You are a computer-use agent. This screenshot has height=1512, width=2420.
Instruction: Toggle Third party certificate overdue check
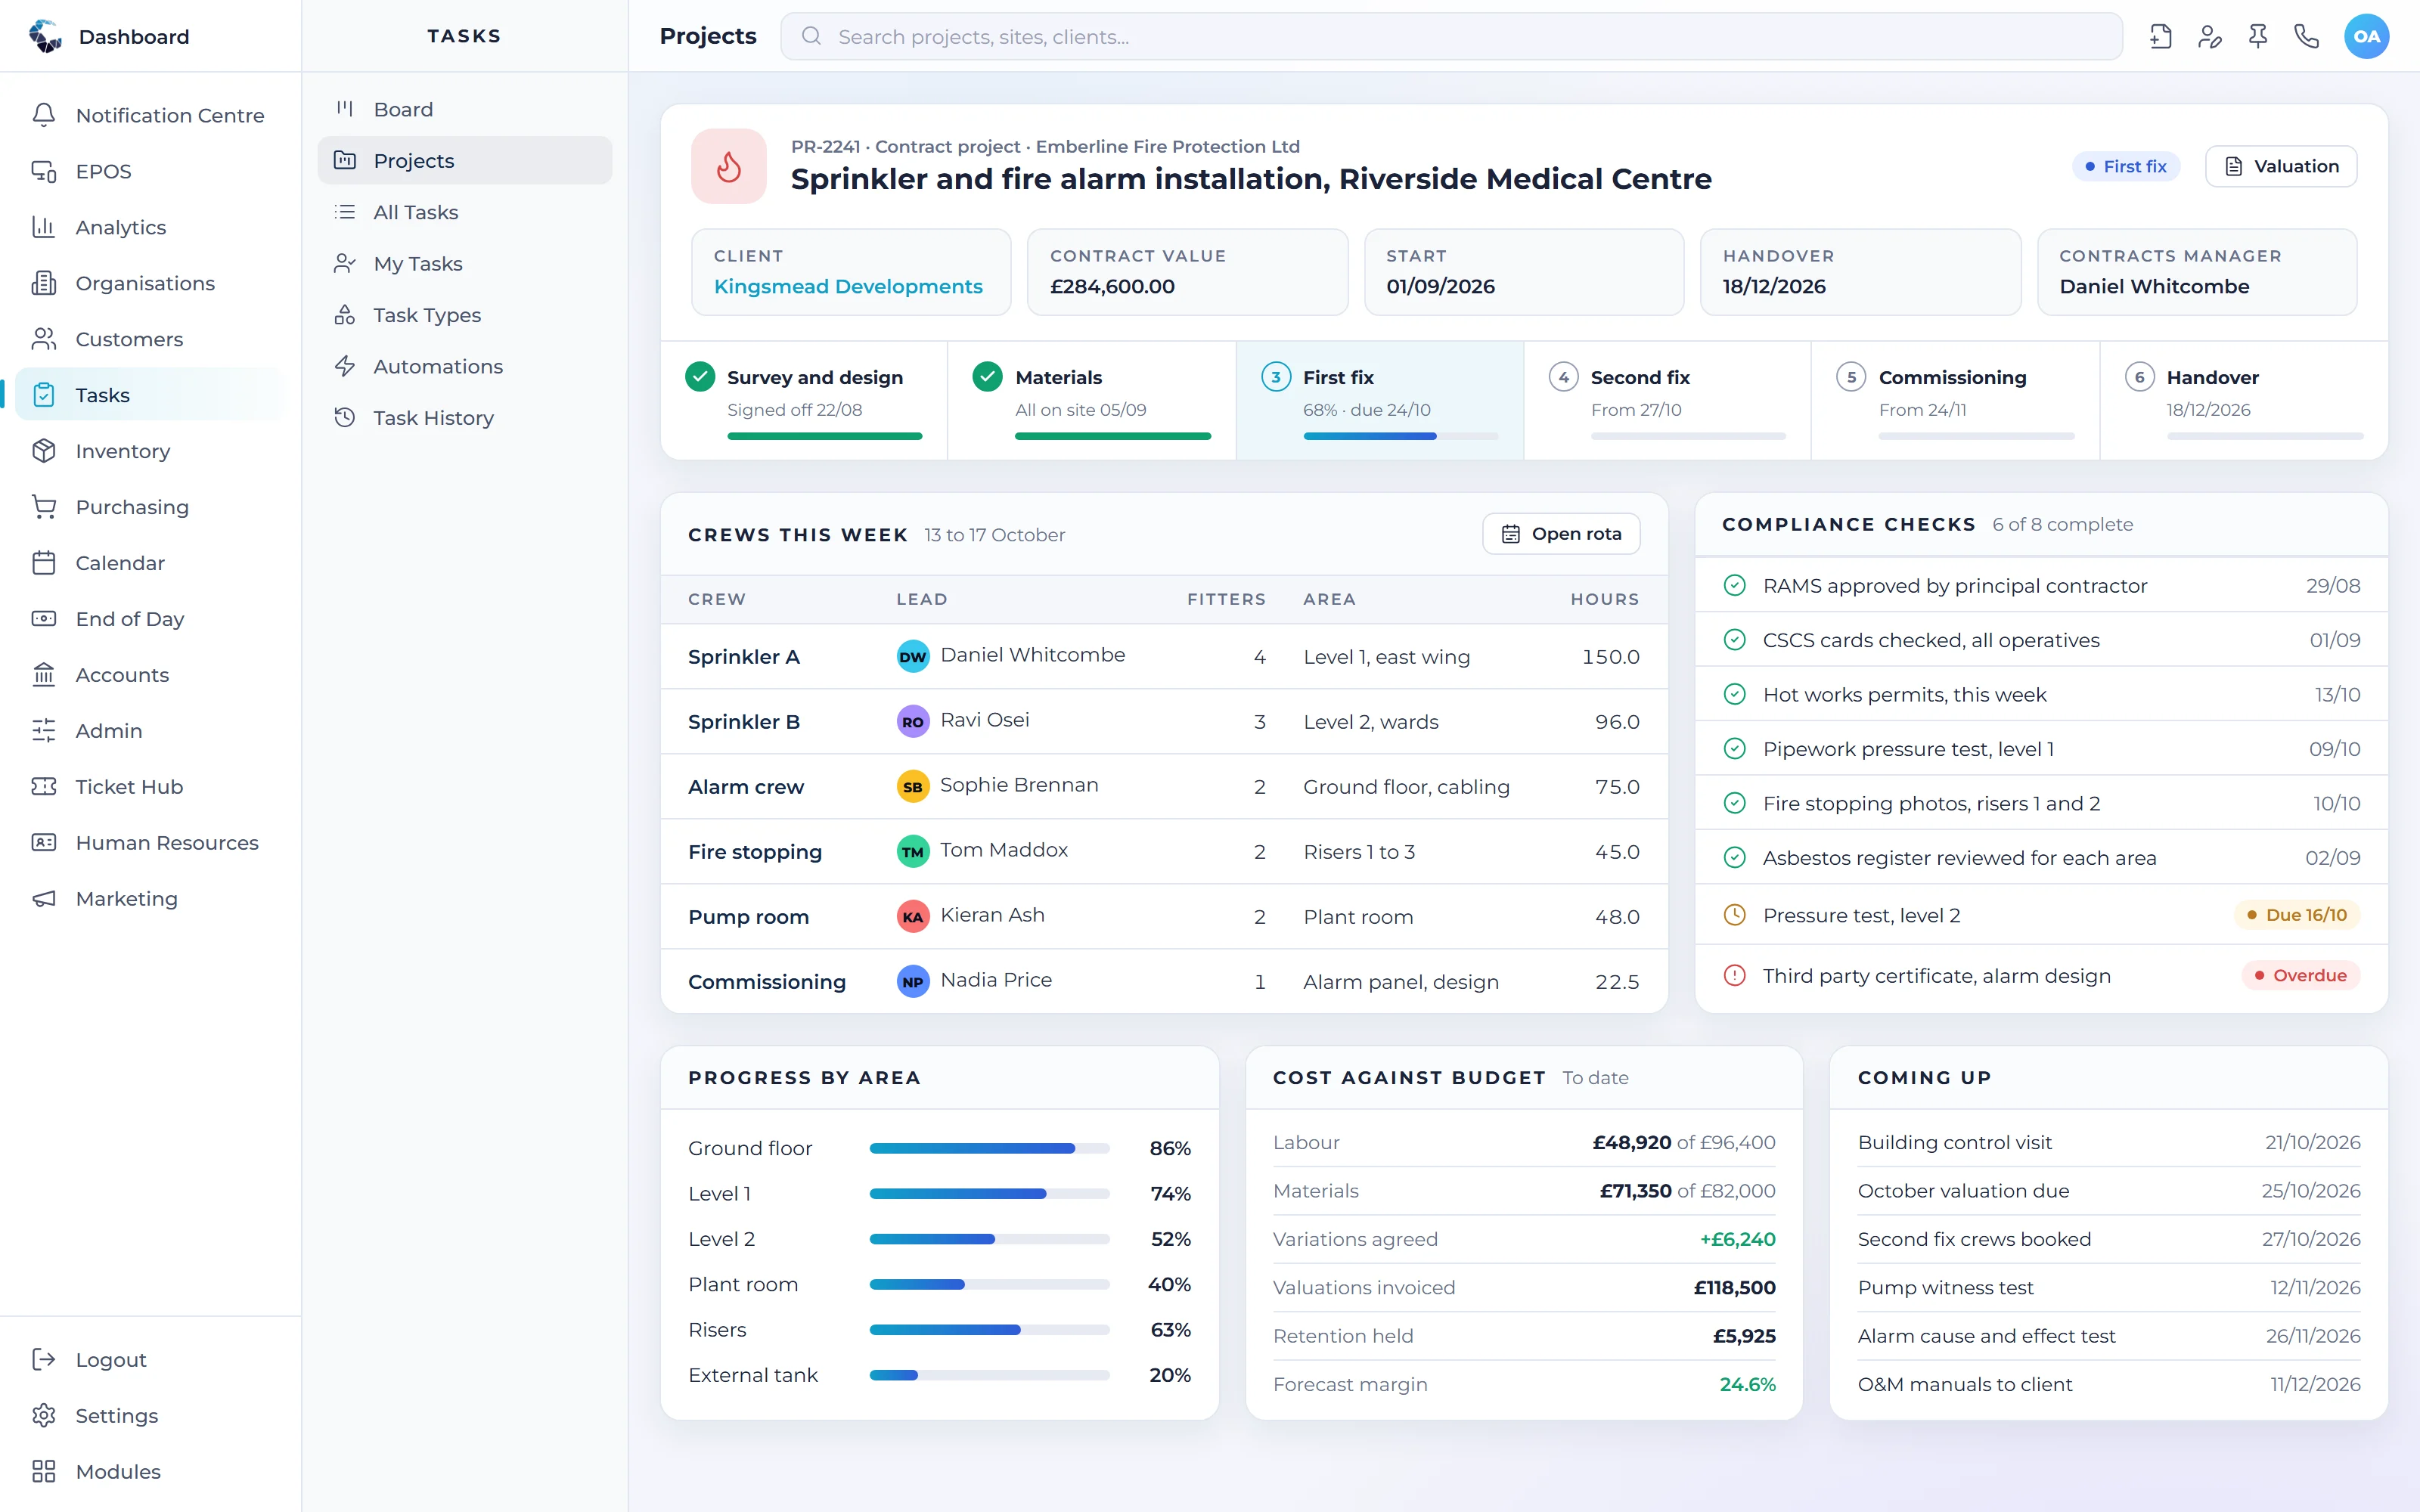[1735, 975]
